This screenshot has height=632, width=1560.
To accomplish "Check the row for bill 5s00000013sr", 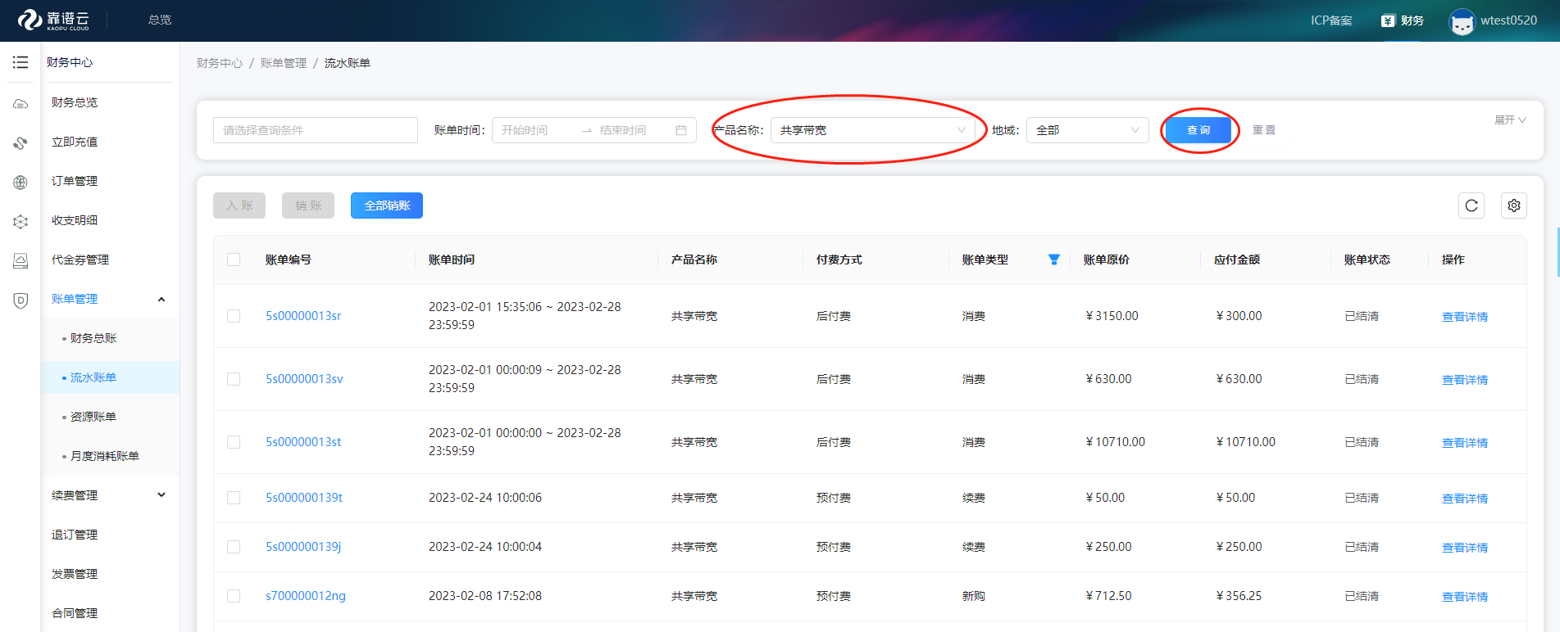I will [x=234, y=316].
